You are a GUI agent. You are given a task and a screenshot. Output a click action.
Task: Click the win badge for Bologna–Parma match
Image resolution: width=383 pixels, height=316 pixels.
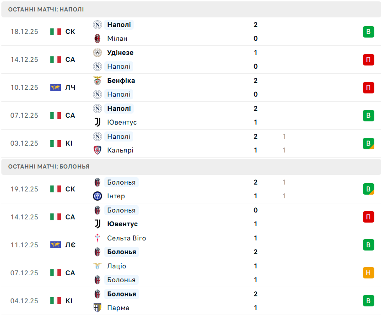(x=368, y=301)
